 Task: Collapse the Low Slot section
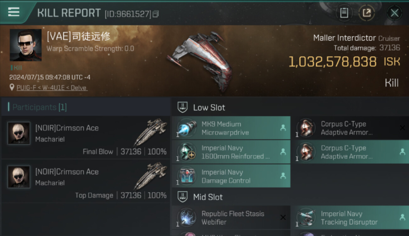[183, 108]
